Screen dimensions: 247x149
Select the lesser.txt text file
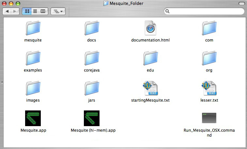[209, 88]
